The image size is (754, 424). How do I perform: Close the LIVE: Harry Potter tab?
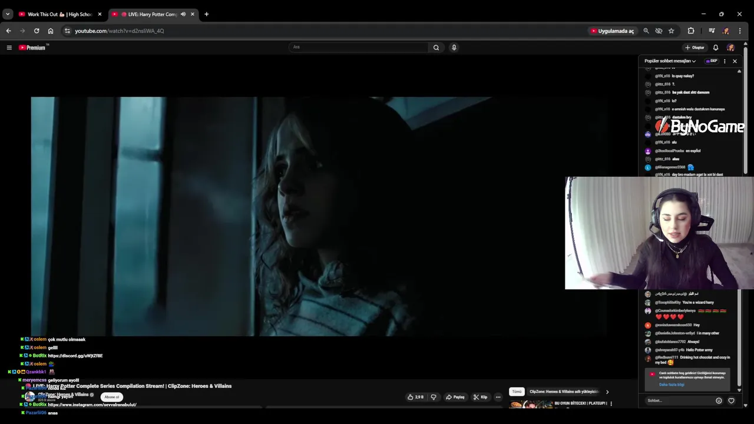tap(192, 14)
